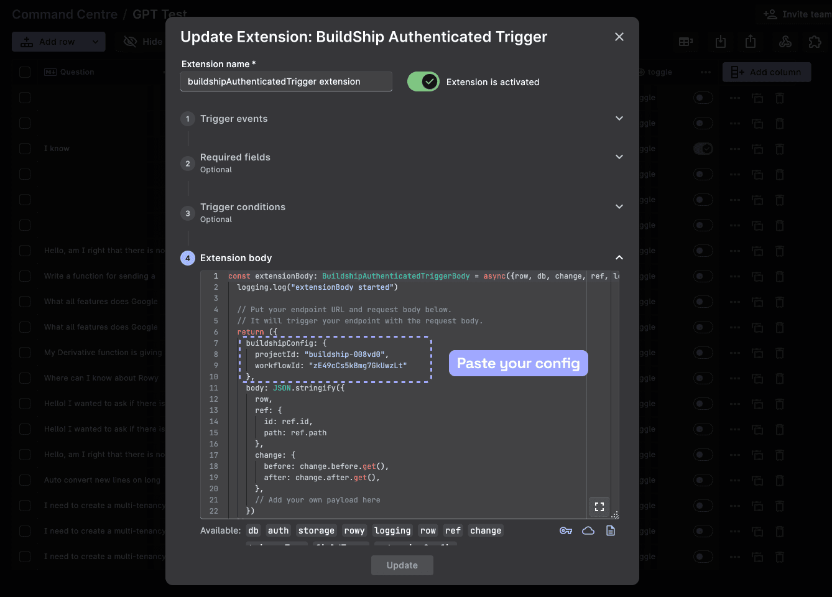Click the "storage" available variable chip

point(317,530)
